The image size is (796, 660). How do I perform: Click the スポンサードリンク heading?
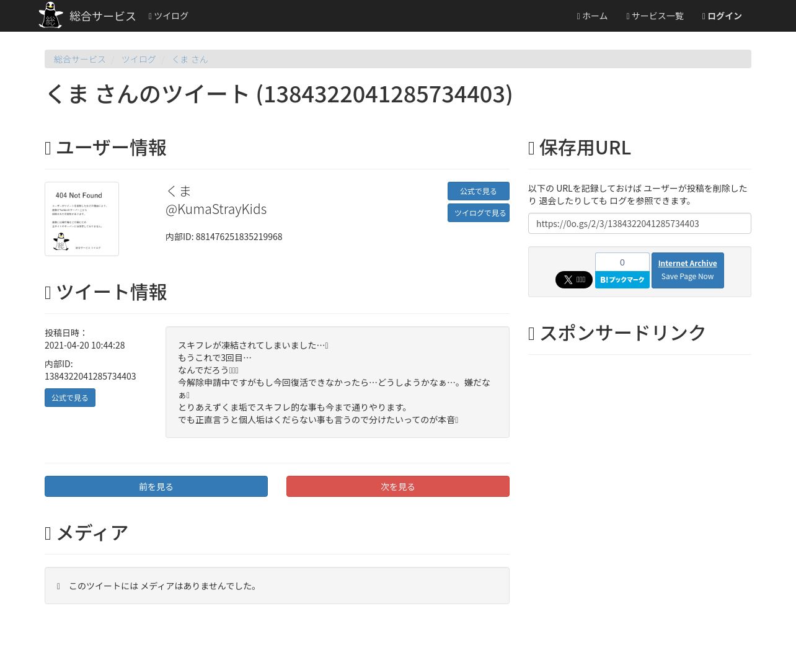[x=617, y=332]
